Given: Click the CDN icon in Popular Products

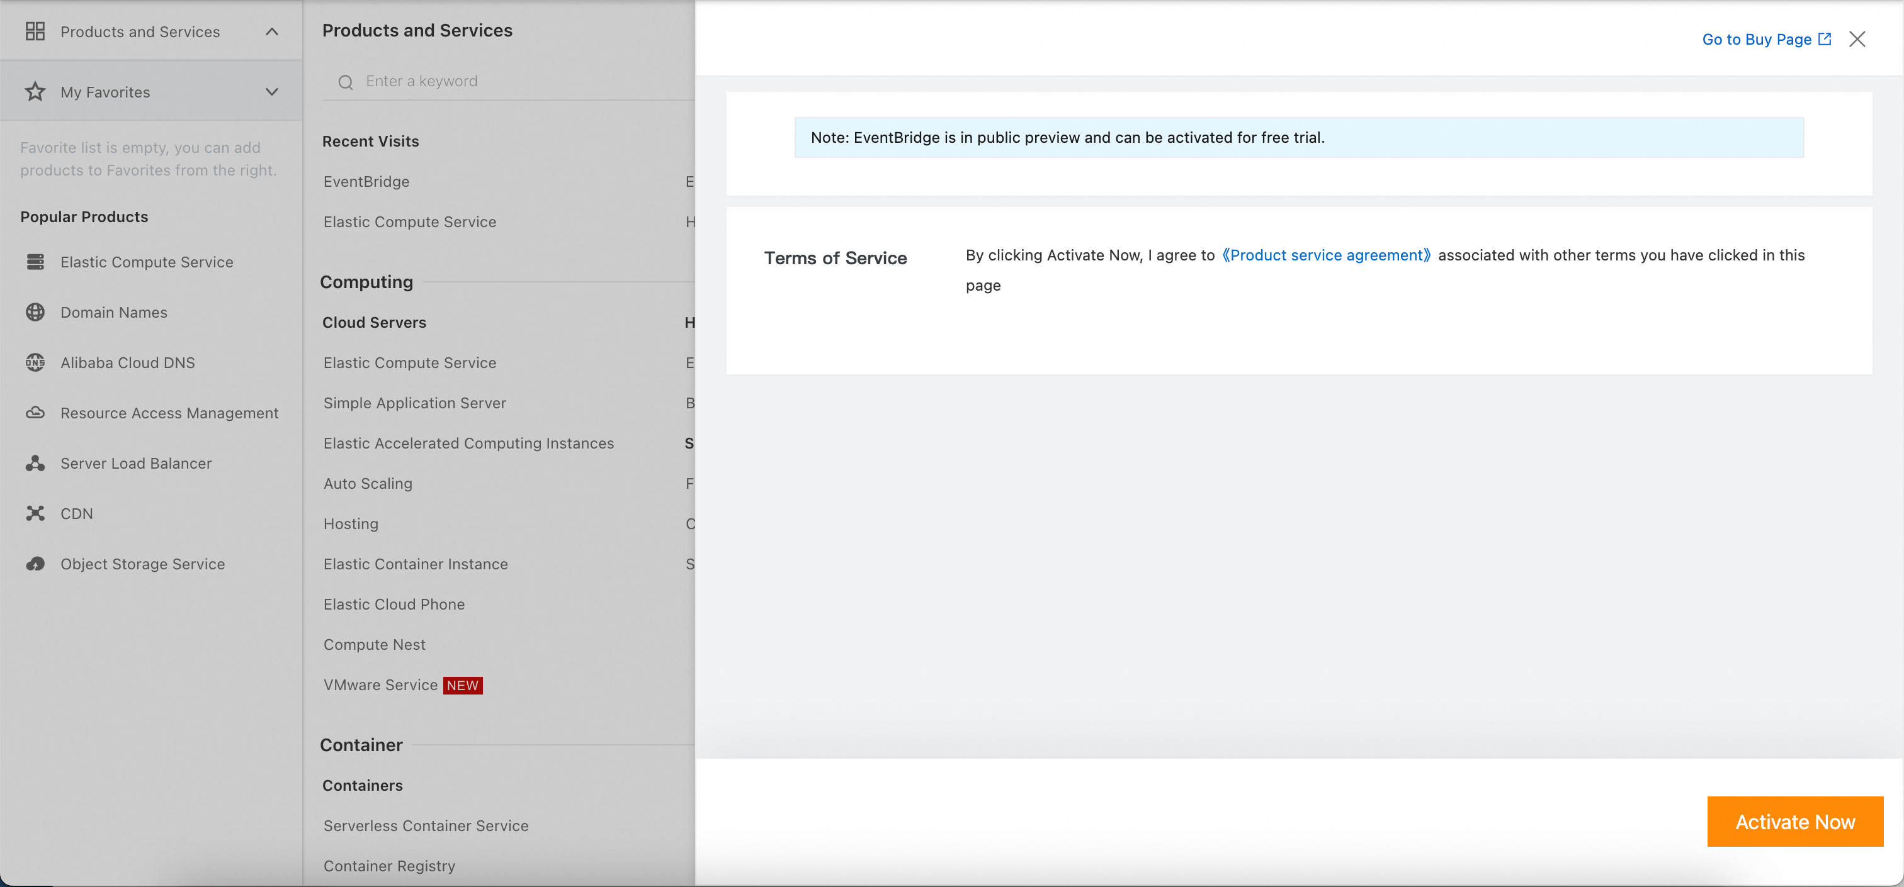Looking at the screenshot, I should coord(35,513).
